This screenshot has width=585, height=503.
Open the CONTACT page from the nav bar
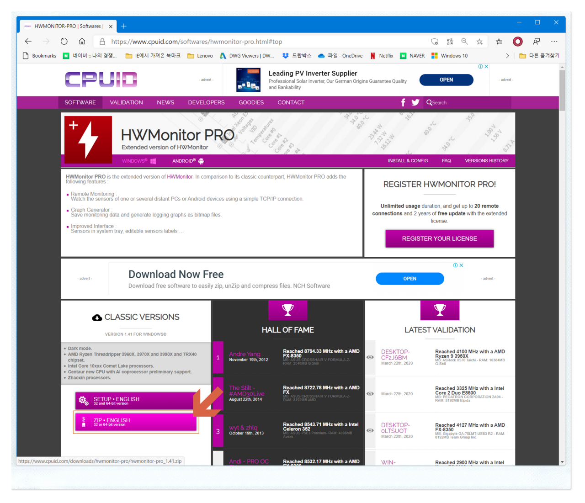pos(291,102)
